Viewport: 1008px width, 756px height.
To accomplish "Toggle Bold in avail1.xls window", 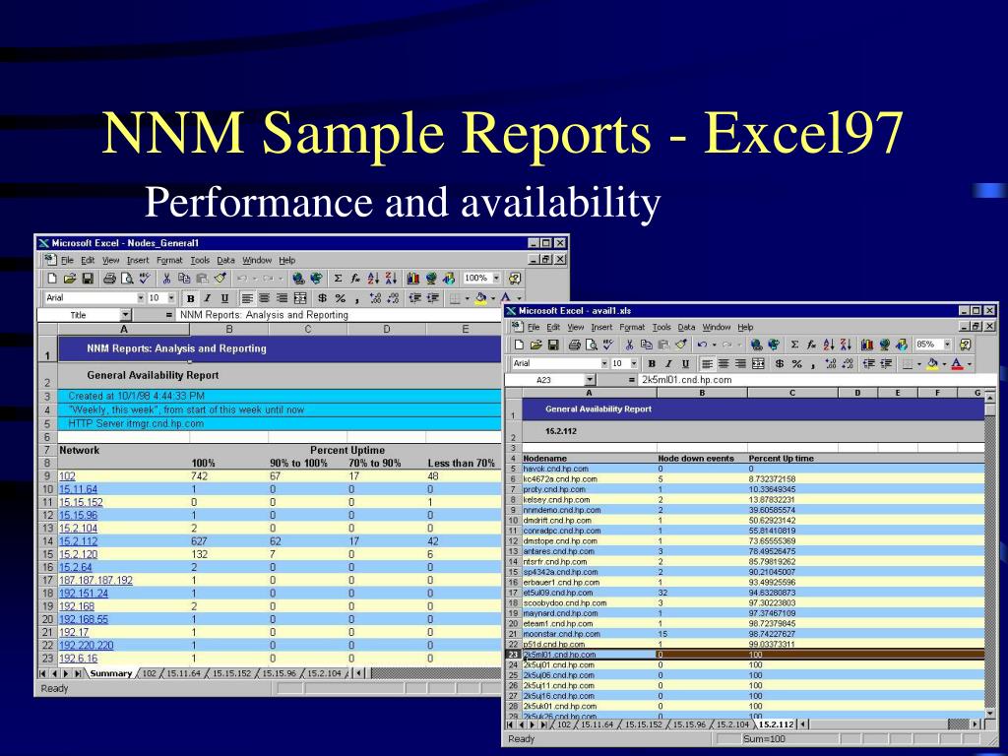I will (x=652, y=364).
